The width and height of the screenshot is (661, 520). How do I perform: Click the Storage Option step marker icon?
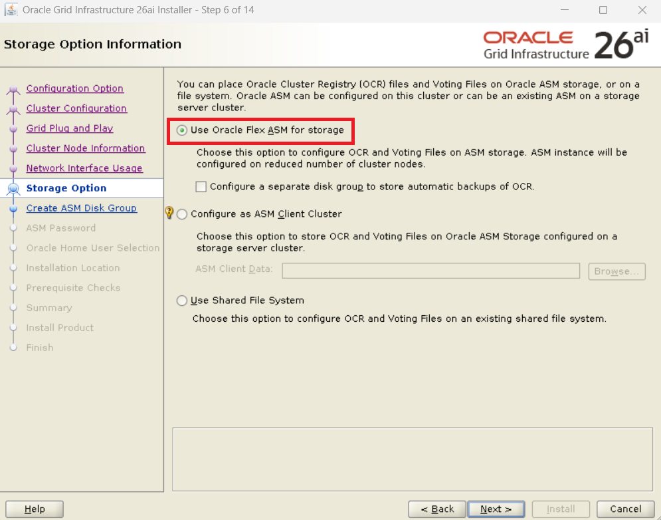click(x=13, y=189)
